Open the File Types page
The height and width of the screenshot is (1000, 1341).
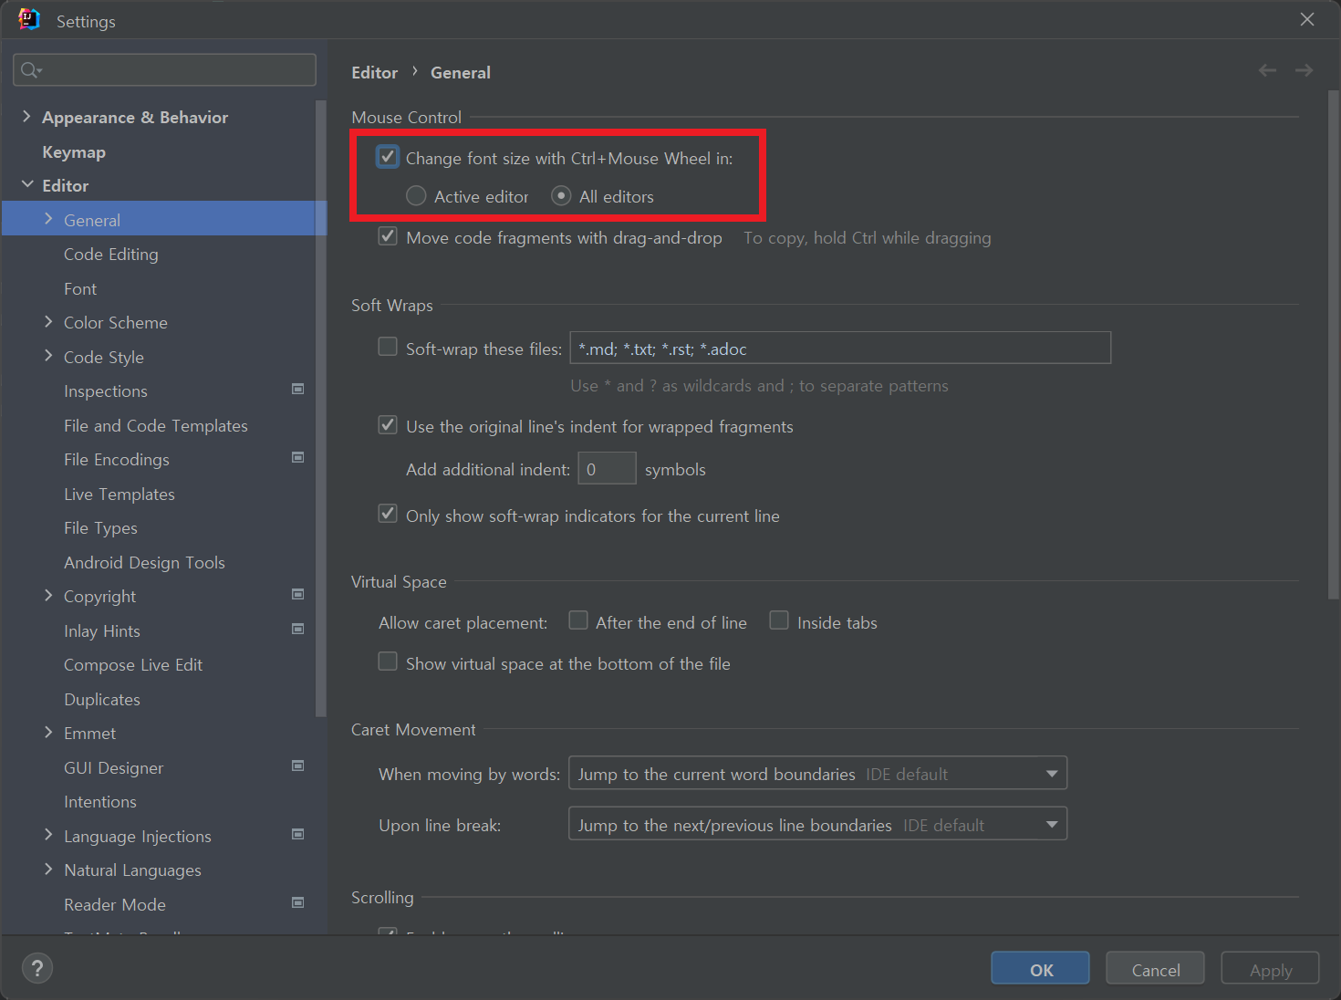[101, 528]
